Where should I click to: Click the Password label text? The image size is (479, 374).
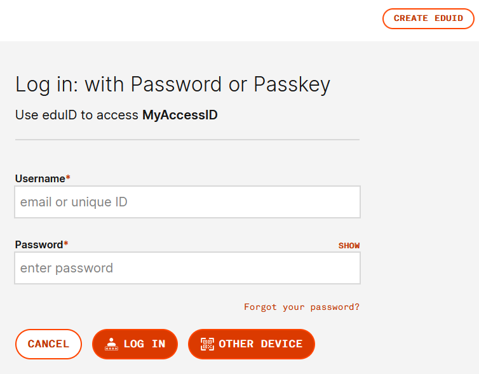[39, 244]
